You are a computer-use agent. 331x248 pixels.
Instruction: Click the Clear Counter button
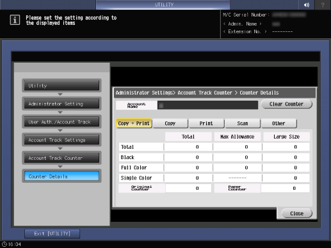286,104
